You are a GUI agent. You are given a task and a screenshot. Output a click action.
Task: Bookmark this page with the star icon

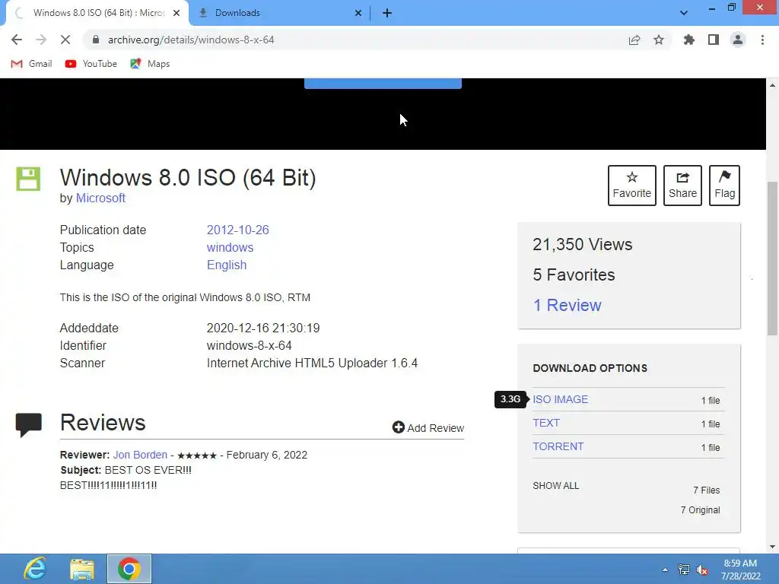click(659, 40)
